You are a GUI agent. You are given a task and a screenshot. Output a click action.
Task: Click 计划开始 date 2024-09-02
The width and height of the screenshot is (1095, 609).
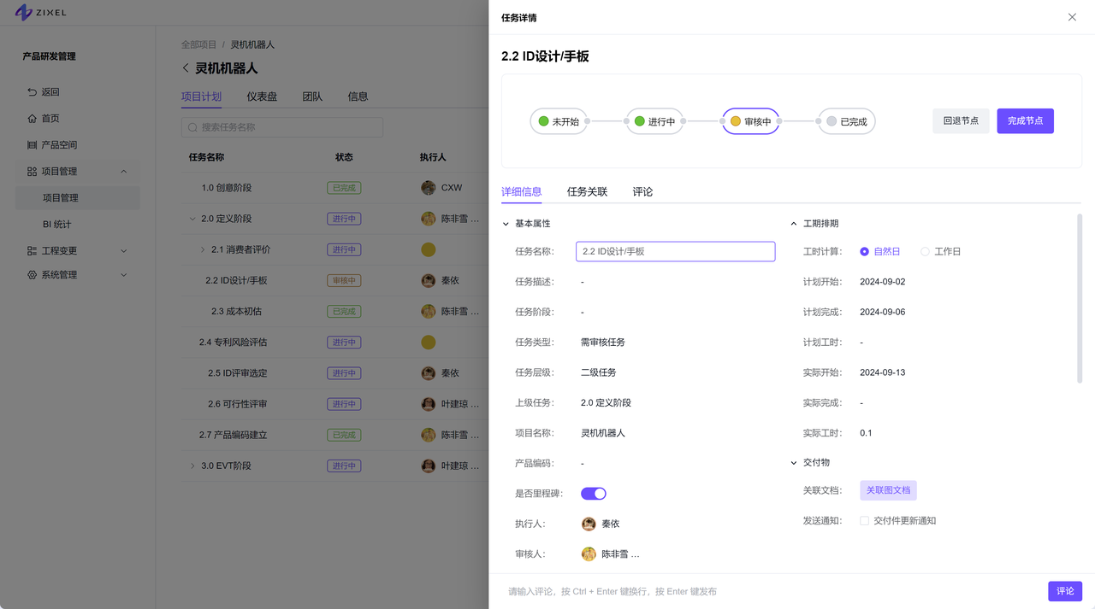click(x=883, y=282)
